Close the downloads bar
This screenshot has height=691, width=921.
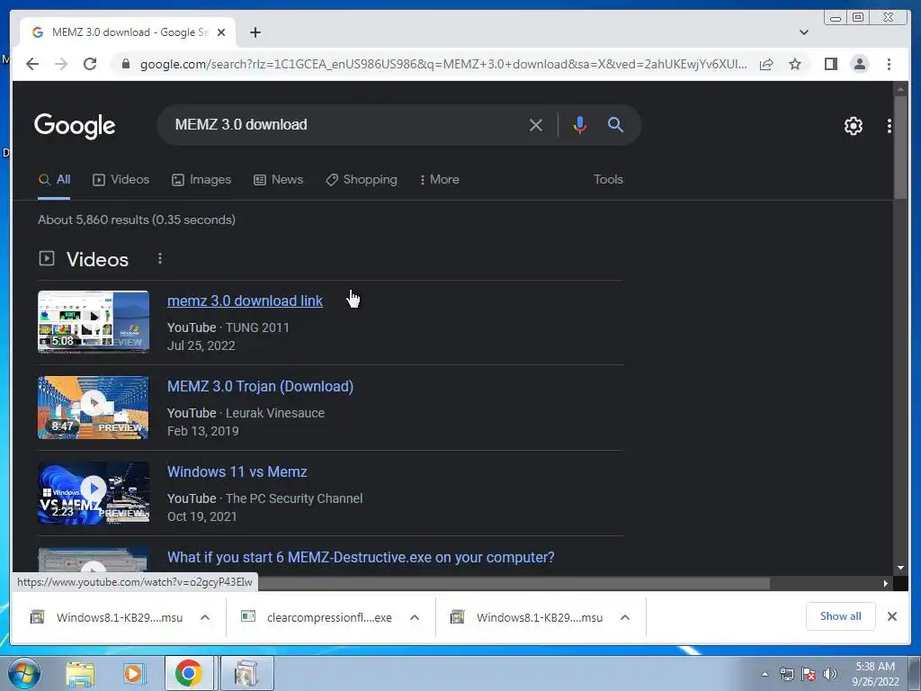point(891,616)
